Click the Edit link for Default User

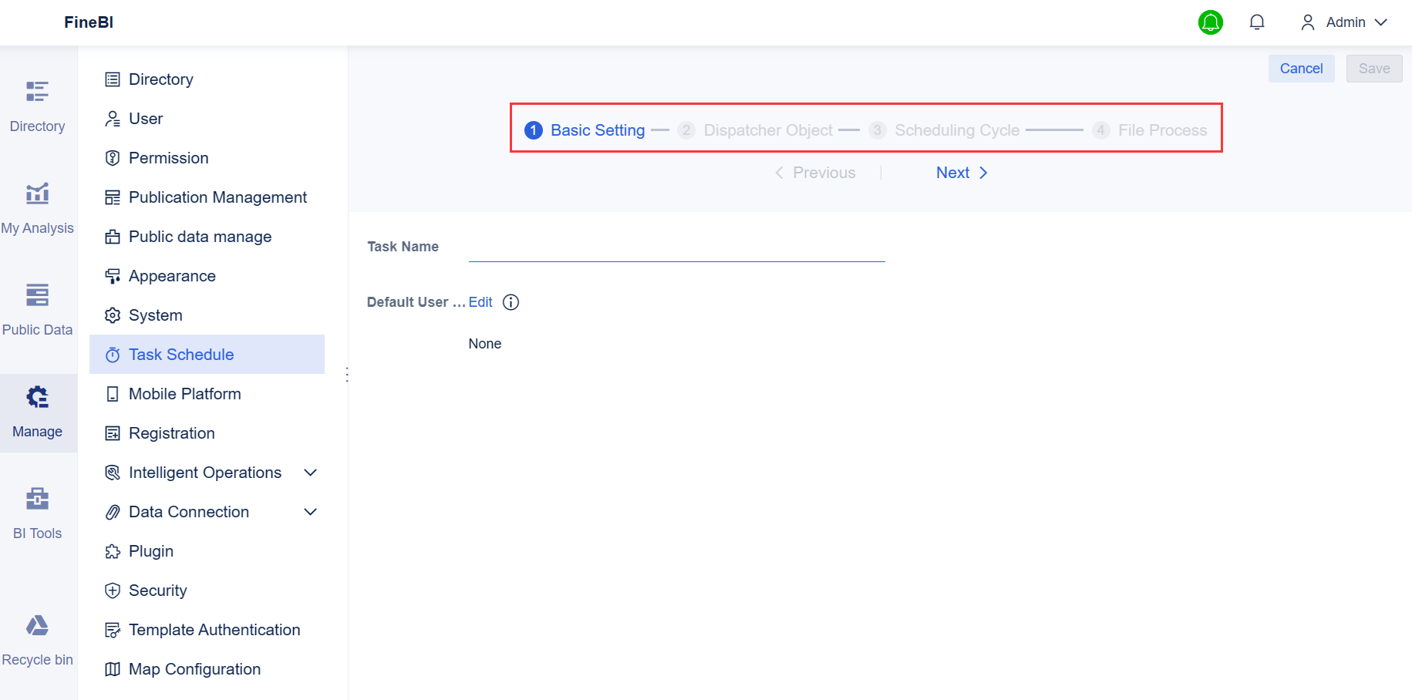tap(480, 302)
